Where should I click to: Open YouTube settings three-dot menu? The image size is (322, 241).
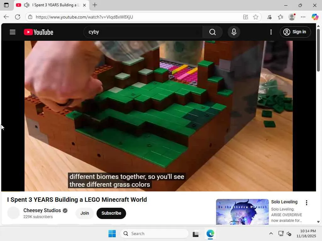(x=271, y=32)
